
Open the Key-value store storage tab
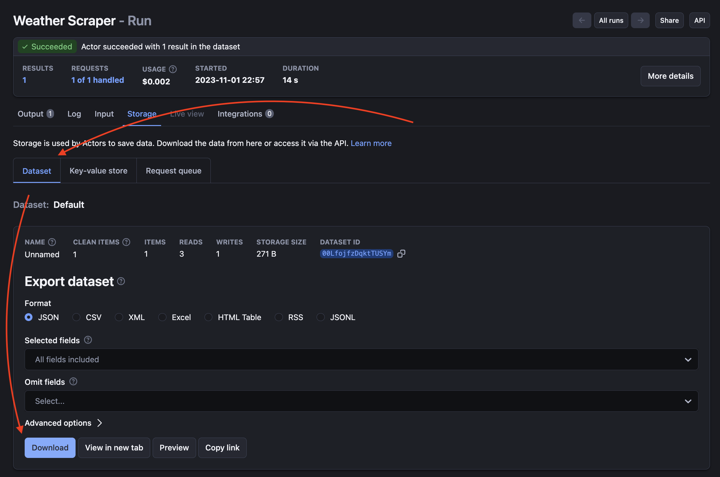click(x=98, y=170)
